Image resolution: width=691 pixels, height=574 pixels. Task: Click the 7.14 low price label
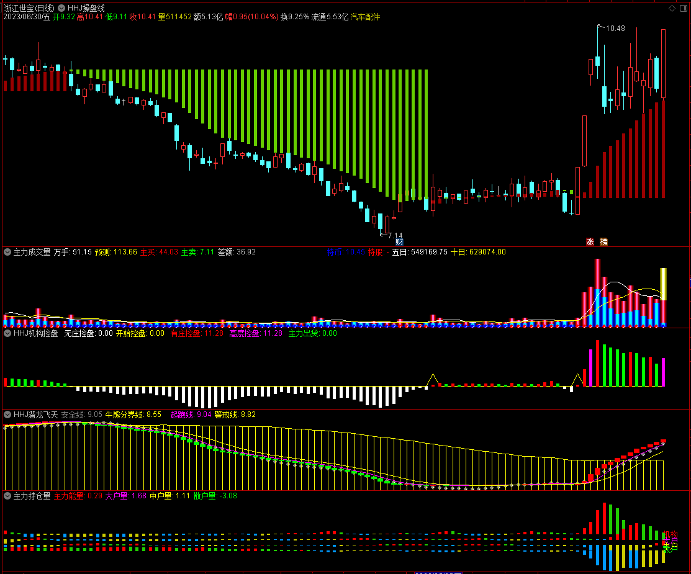[x=394, y=236]
